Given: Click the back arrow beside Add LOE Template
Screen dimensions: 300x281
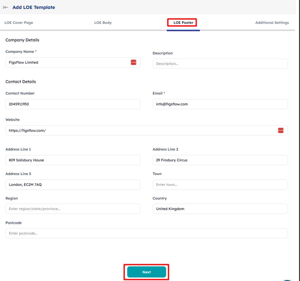Looking at the screenshot, I should [5, 7].
